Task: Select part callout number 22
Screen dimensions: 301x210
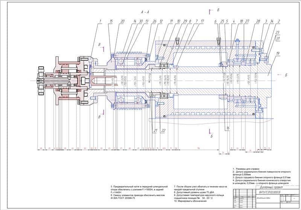Action: point(163,131)
